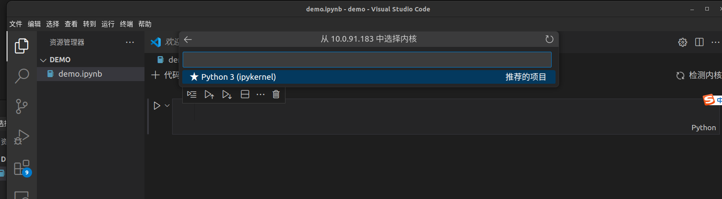The width and height of the screenshot is (722, 199).
Task: Click the Explorer files icon
Action: click(x=22, y=46)
